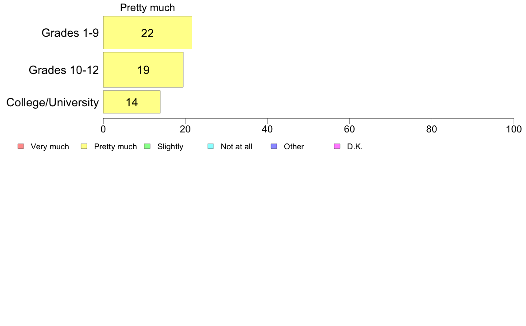
Task: Click the yellow Pretty much legend swatch
Action: [84, 146]
